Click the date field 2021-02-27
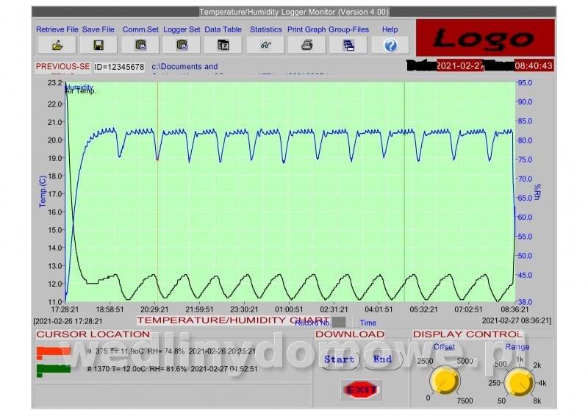 pyautogui.click(x=460, y=66)
